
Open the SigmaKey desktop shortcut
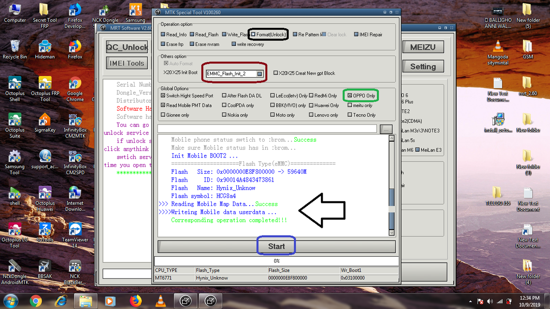(x=45, y=123)
